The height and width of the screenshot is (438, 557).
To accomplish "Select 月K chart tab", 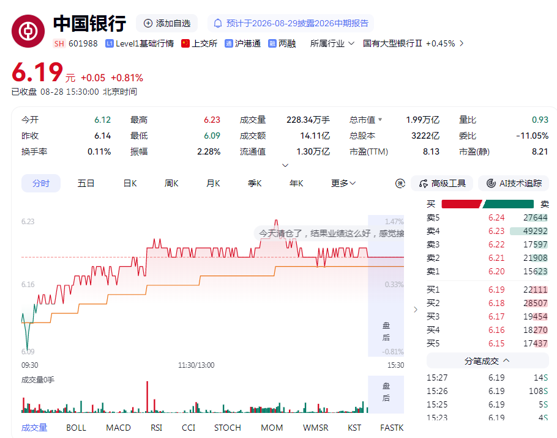I will [213, 183].
